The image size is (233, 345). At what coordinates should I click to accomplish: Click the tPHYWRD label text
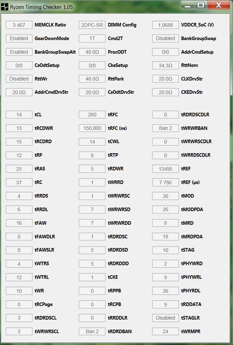(192, 263)
